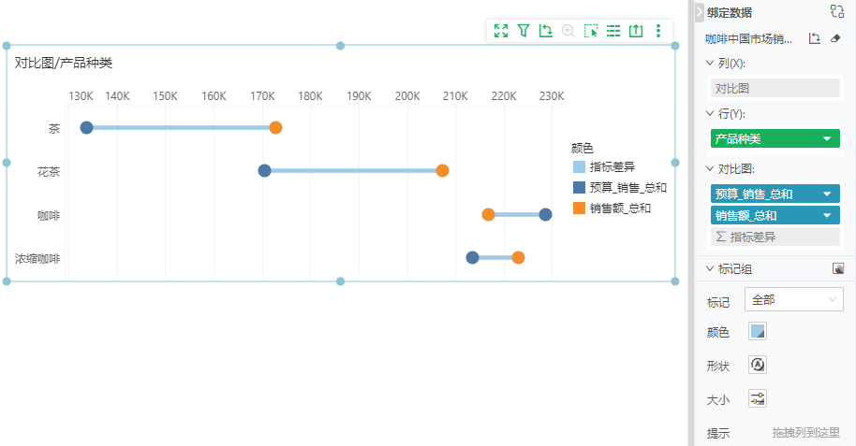Collapse the 标记组 section
The image size is (856, 446).
[x=710, y=269]
